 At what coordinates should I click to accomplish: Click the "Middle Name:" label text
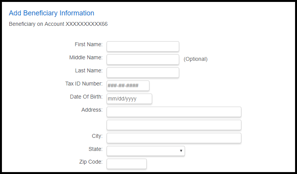(86, 58)
